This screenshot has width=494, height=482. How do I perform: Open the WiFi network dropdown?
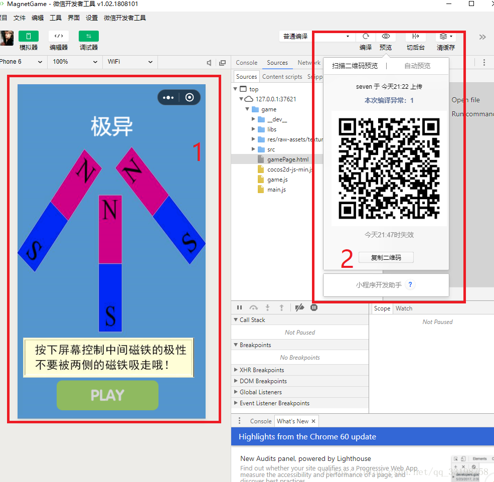[130, 62]
